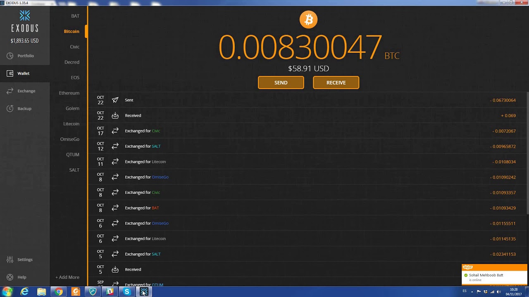Image resolution: width=529 pixels, height=297 pixels.
Task: Click the Help globe icon
Action: 10,277
